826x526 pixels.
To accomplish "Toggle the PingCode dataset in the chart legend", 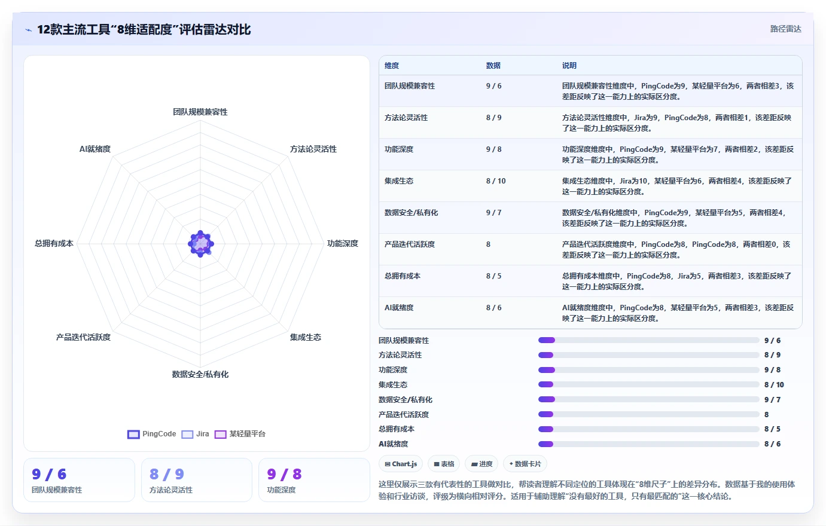I will [x=152, y=434].
